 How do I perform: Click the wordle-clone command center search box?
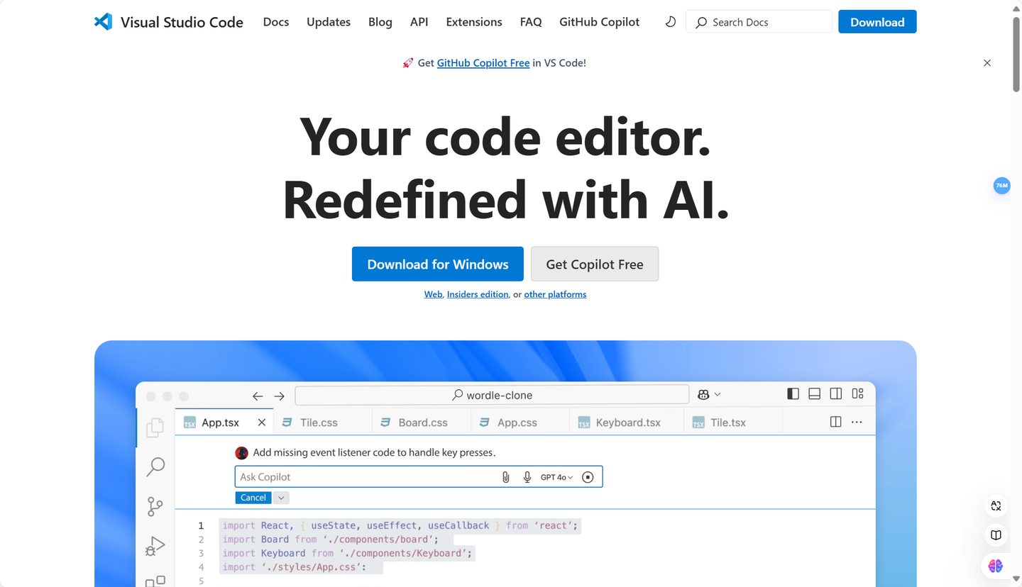click(x=492, y=395)
